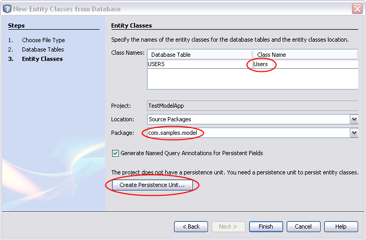
Task: Edit the Users class name cell
Action: coord(306,64)
